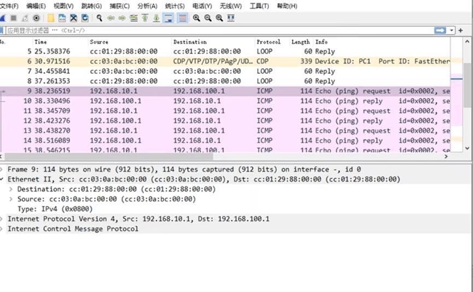Expand Internet Protocol Version 4 node
The image size is (473, 292).
[2, 219]
